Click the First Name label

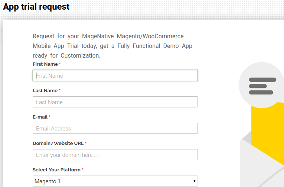coord(45,64)
